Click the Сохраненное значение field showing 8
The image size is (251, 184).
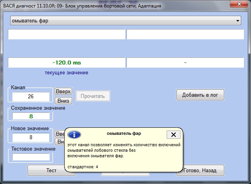point(31,116)
